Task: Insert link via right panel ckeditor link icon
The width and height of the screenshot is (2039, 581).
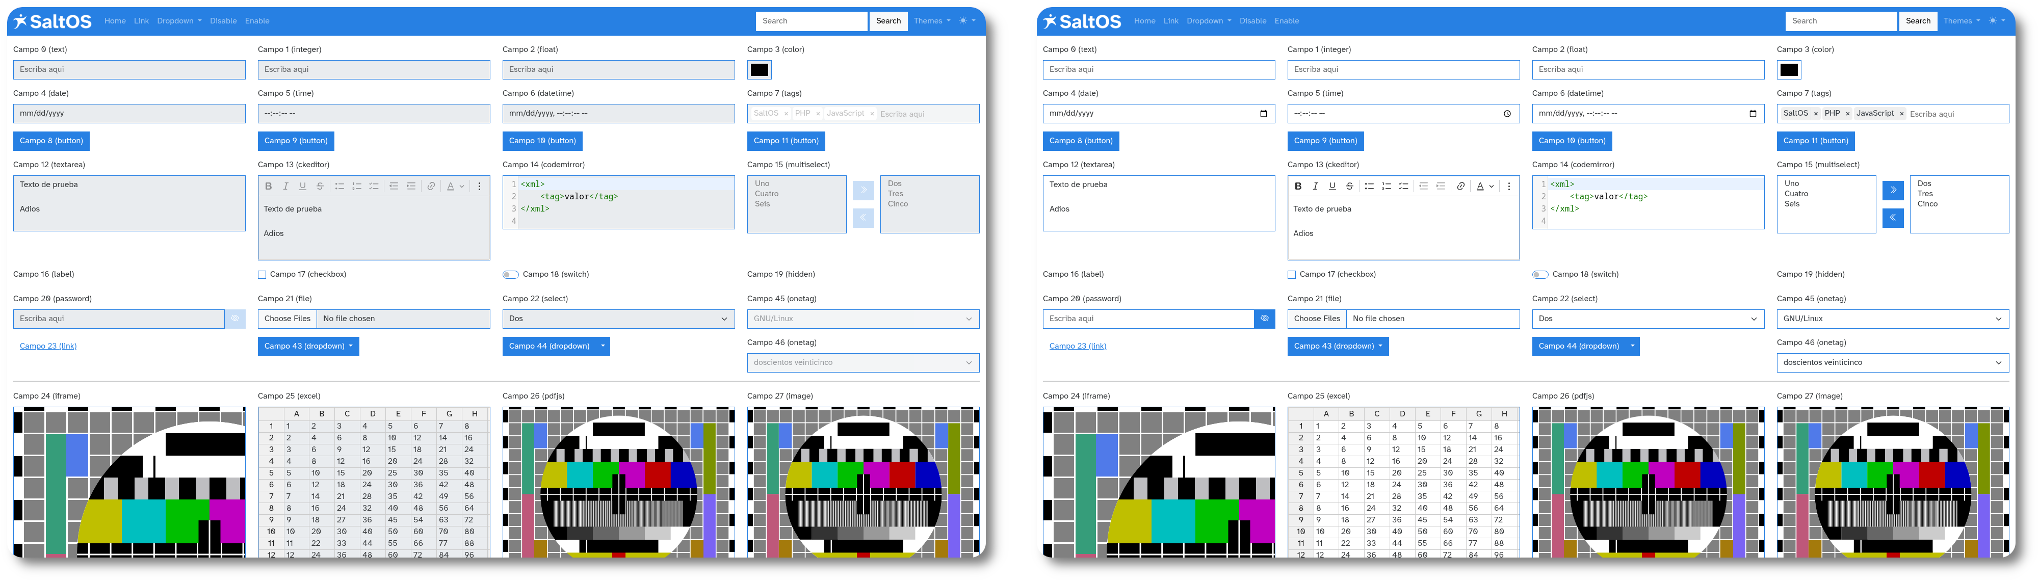Action: tap(1461, 187)
